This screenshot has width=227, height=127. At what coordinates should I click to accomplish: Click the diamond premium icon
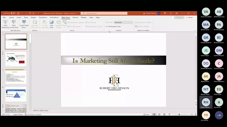[x=165, y=13]
